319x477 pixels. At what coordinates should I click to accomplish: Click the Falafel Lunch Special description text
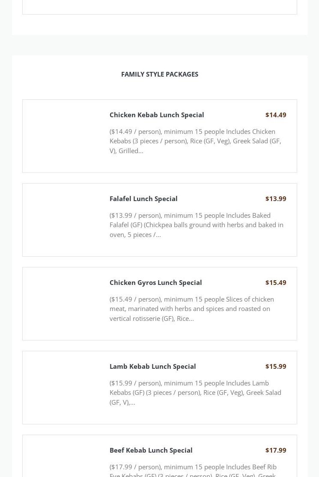tap(197, 225)
